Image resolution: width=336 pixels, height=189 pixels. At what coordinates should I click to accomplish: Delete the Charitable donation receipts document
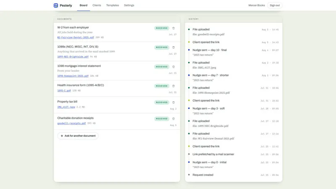point(173,119)
